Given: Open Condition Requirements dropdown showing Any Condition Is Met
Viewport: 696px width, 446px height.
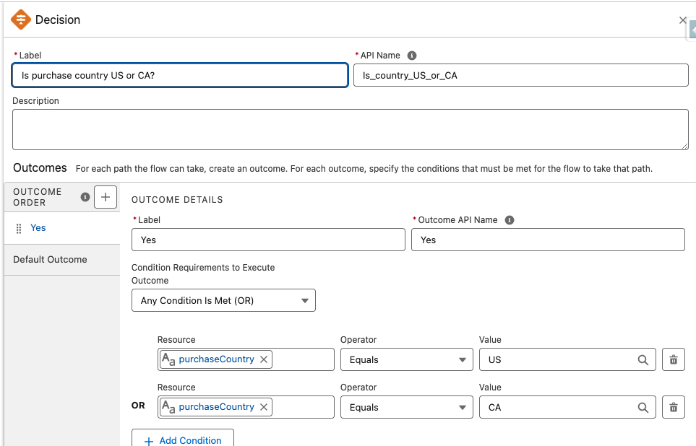Looking at the screenshot, I should (223, 300).
